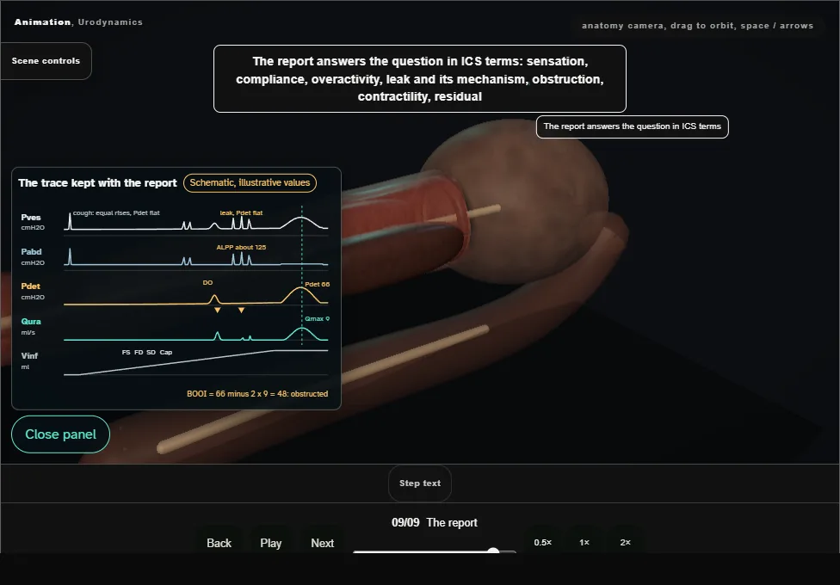Click the Pabd trace label

[x=31, y=252]
